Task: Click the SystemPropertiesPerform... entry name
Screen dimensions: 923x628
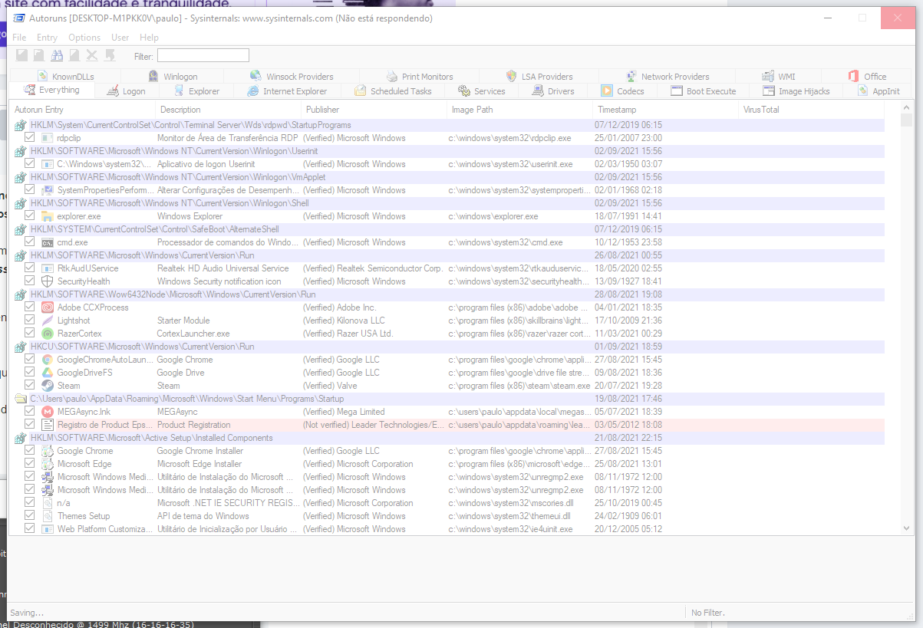Action: click(x=106, y=190)
